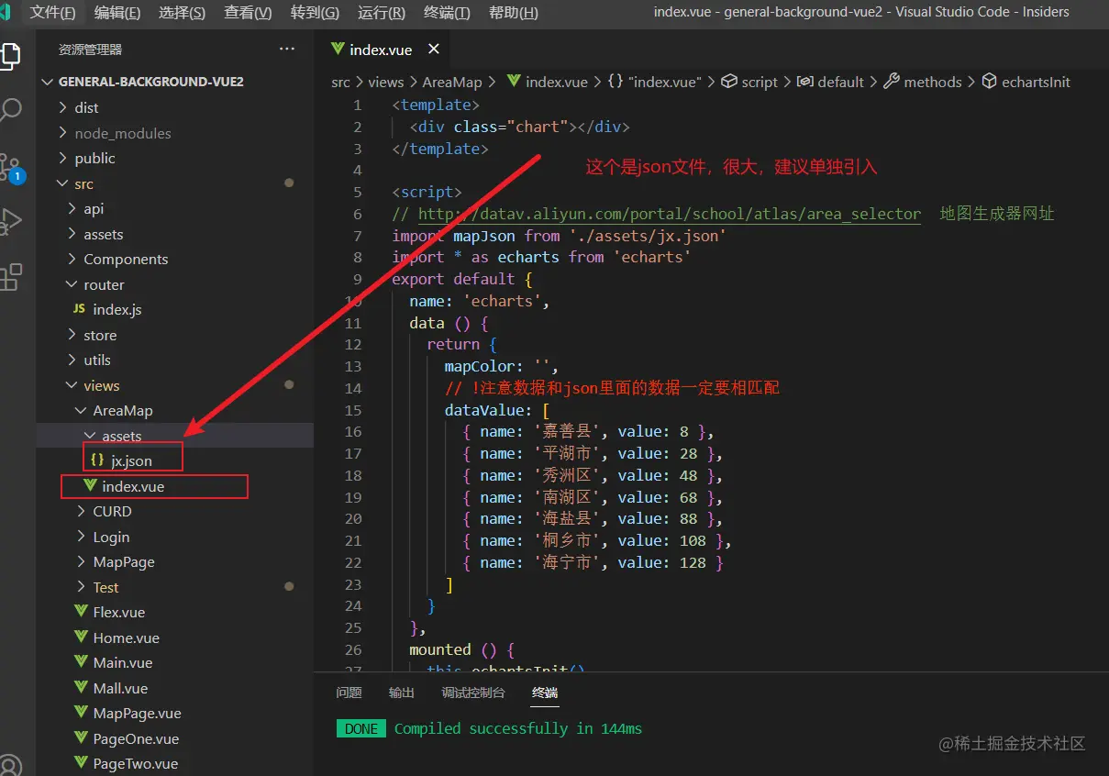This screenshot has height=776, width=1109.
Task: Open the Run and Debug view
Action: tap(9, 221)
